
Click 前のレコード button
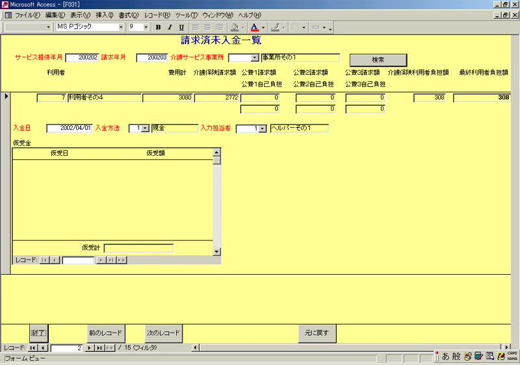pyautogui.click(x=105, y=333)
